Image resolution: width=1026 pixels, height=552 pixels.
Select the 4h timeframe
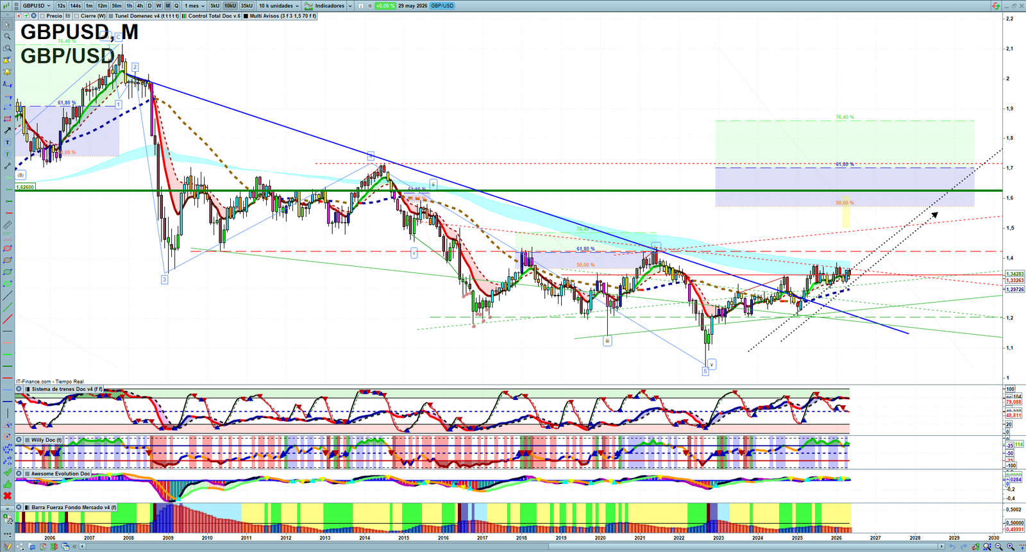pos(140,6)
